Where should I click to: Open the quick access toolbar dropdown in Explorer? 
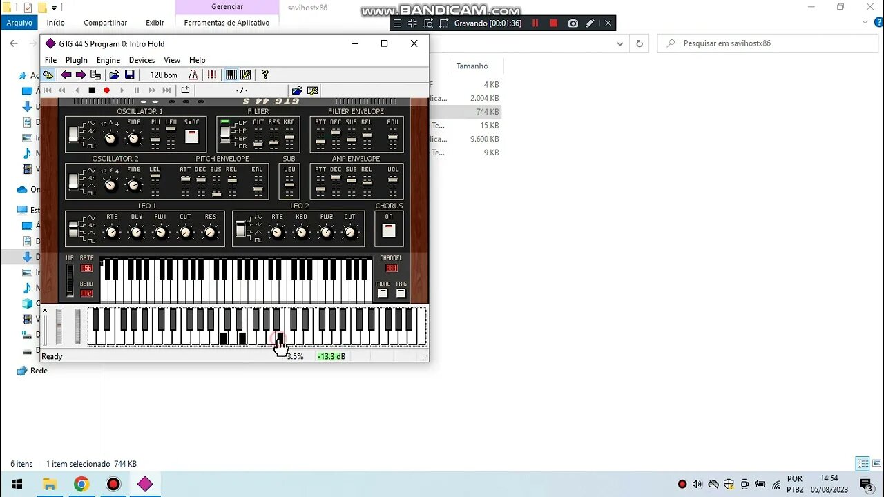coord(54,8)
